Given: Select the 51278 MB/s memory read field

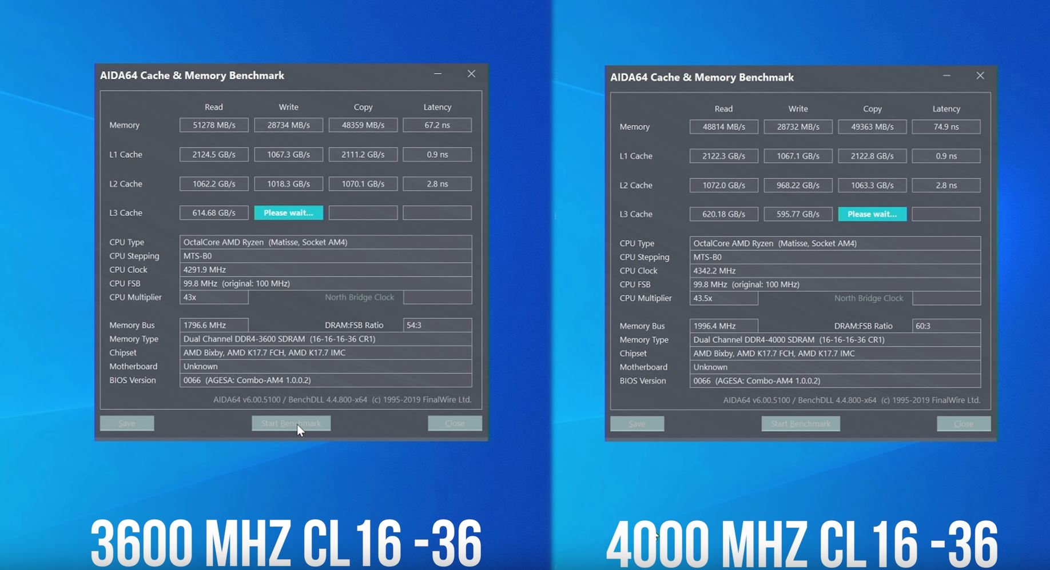Looking at the screenshot, I should [x=214, y=125].
